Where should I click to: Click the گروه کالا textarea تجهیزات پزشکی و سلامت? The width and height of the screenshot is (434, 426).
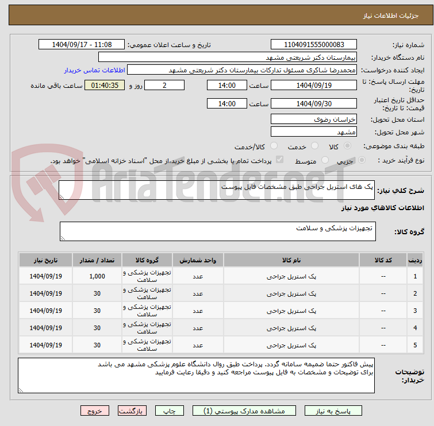point(217,231)
